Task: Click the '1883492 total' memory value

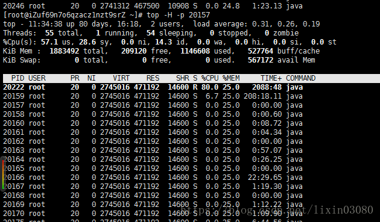Action: tap(77, 51)
